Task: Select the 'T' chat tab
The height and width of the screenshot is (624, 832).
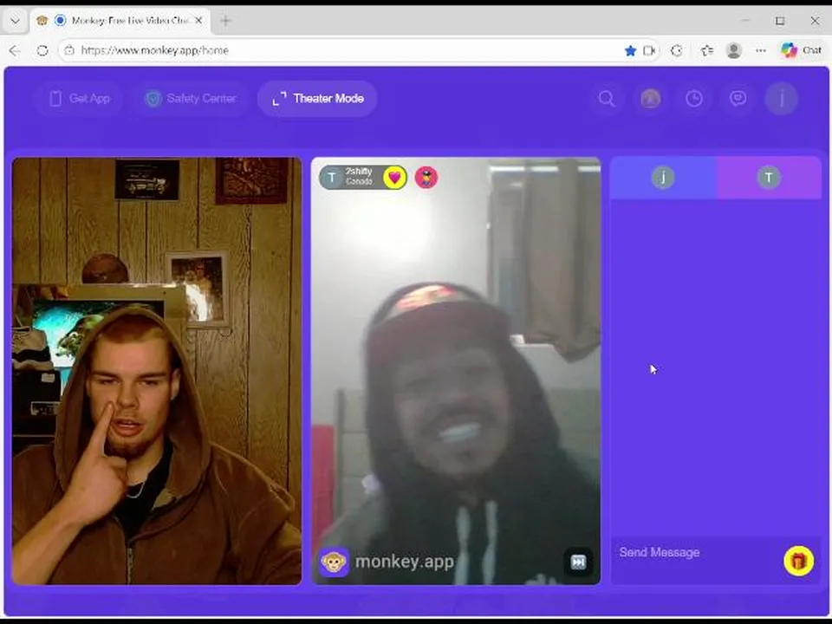Action: pyautogui.click(x=769, y=177)
